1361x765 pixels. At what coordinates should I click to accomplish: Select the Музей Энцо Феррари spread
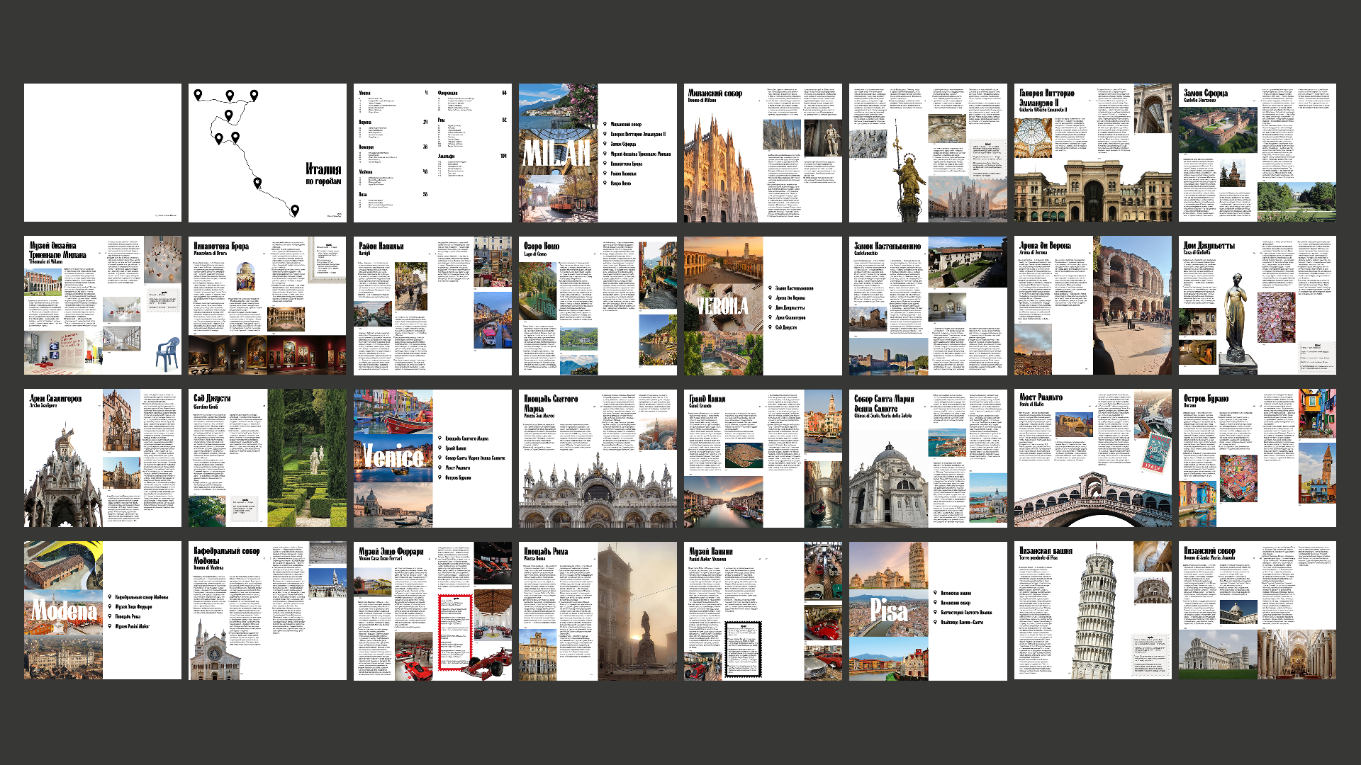(432, 611)
